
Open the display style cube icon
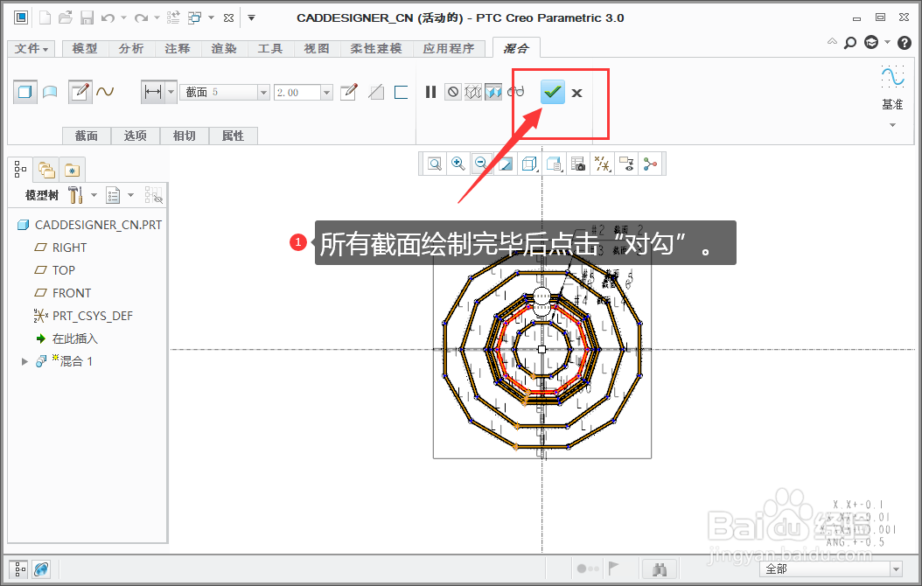click(529, 164)
